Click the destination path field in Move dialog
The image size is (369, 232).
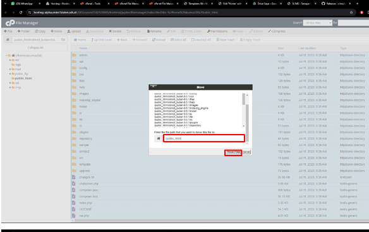point(204,138)
